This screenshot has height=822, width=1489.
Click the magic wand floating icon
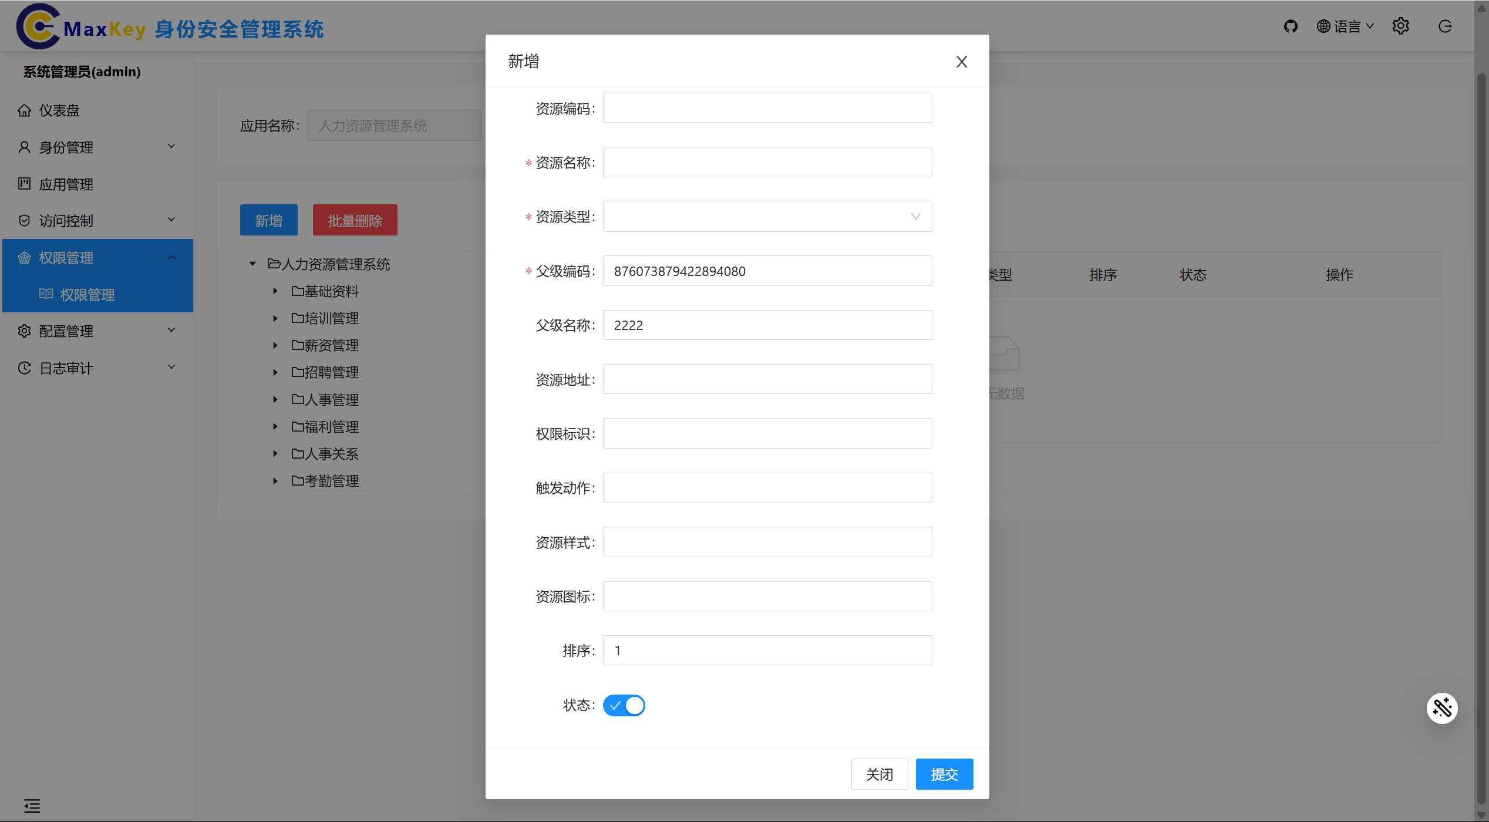coord(1443,708)
